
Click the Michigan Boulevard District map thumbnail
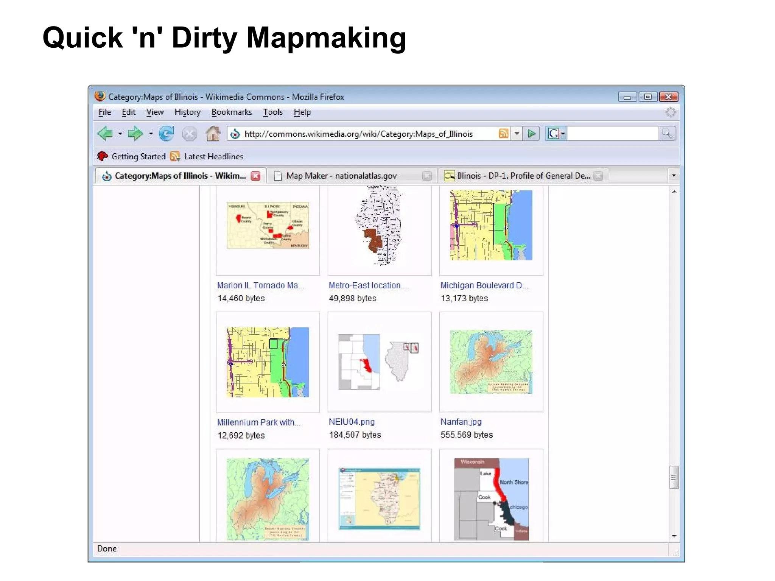click(491, 225)
